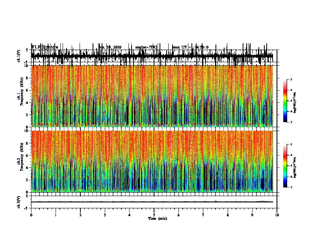Click the "start UT = 14:50:0" label
This screenshot has height=241, width=312.
point(190,47)
